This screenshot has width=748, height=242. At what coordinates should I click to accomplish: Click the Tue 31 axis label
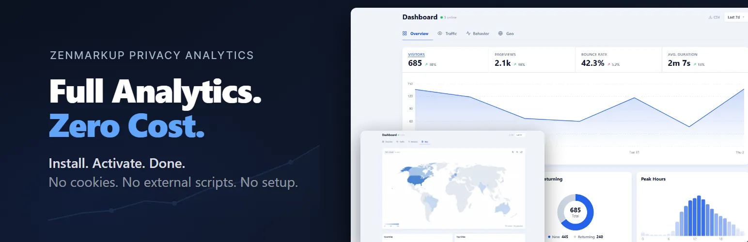pos(634,152)
